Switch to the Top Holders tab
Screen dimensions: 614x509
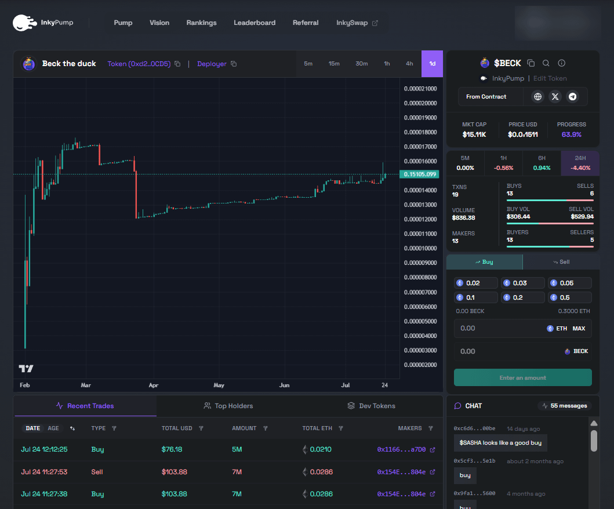click(x=228, y=406)
